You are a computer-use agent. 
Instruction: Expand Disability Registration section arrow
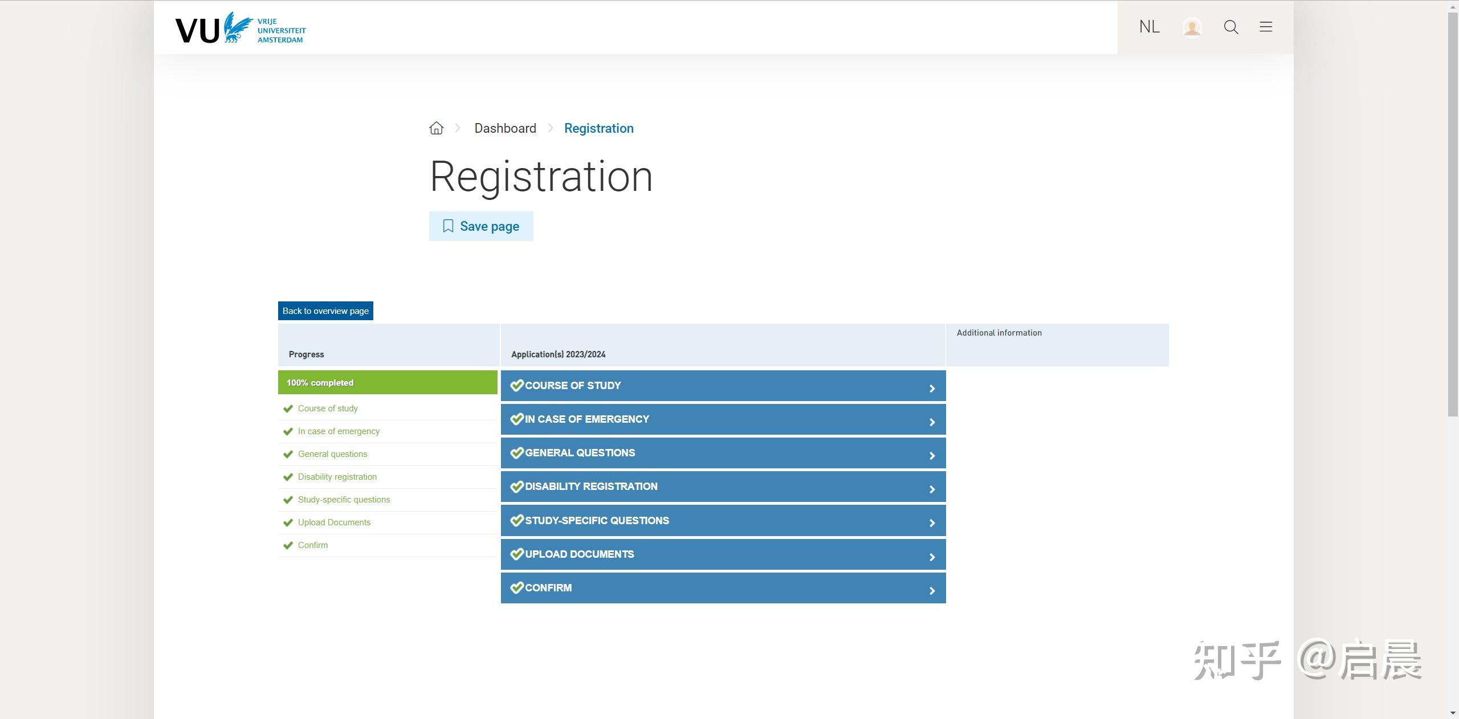point(932,489)
